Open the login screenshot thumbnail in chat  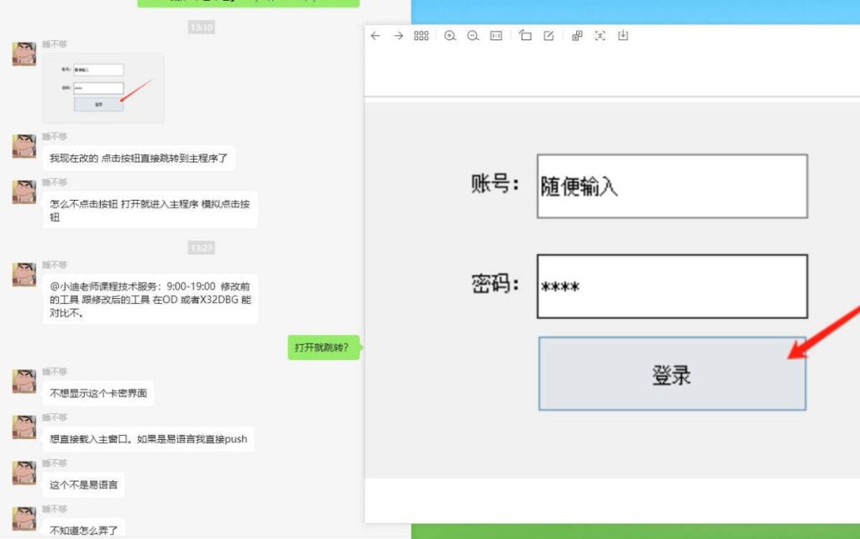pyautogui.click(x=103, y=88)
